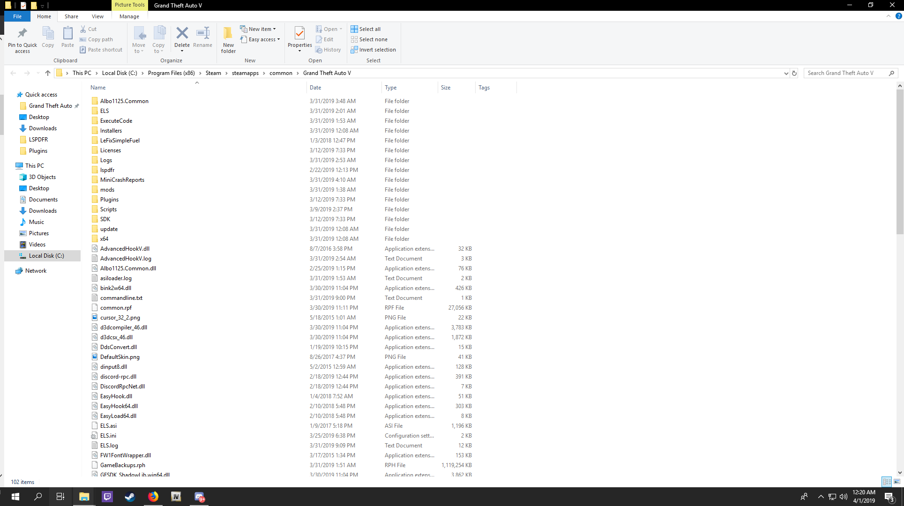Click Invert selection in ribbon
Viewport: 904px width, 506px height.
(373, 50)
